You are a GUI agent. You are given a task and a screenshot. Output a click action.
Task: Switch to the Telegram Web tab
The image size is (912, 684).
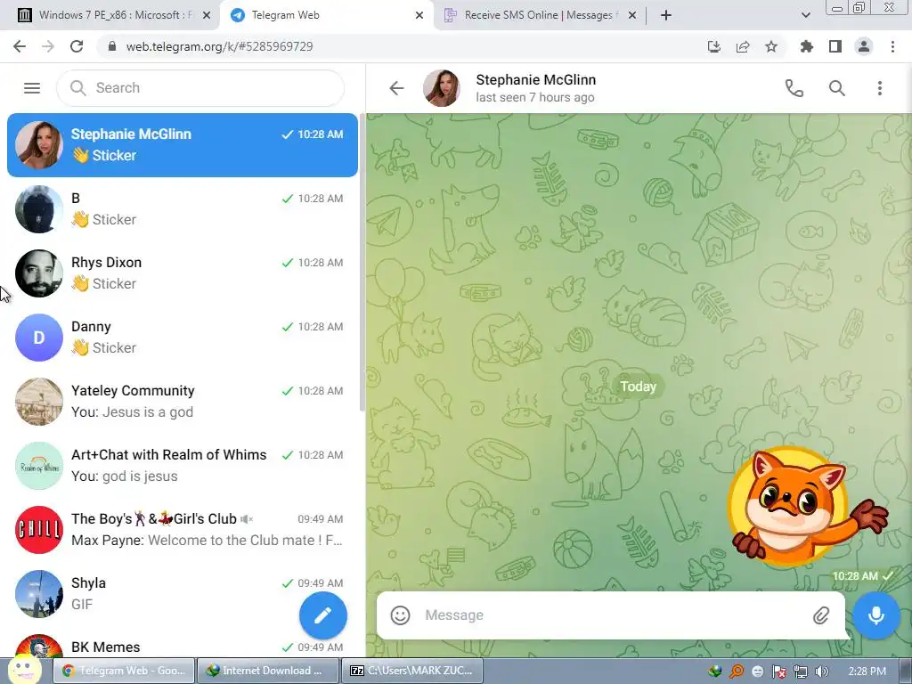click(326, 15)
